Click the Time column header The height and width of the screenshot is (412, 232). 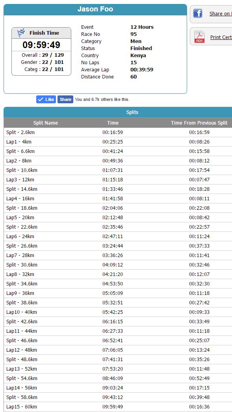(113, 123)
